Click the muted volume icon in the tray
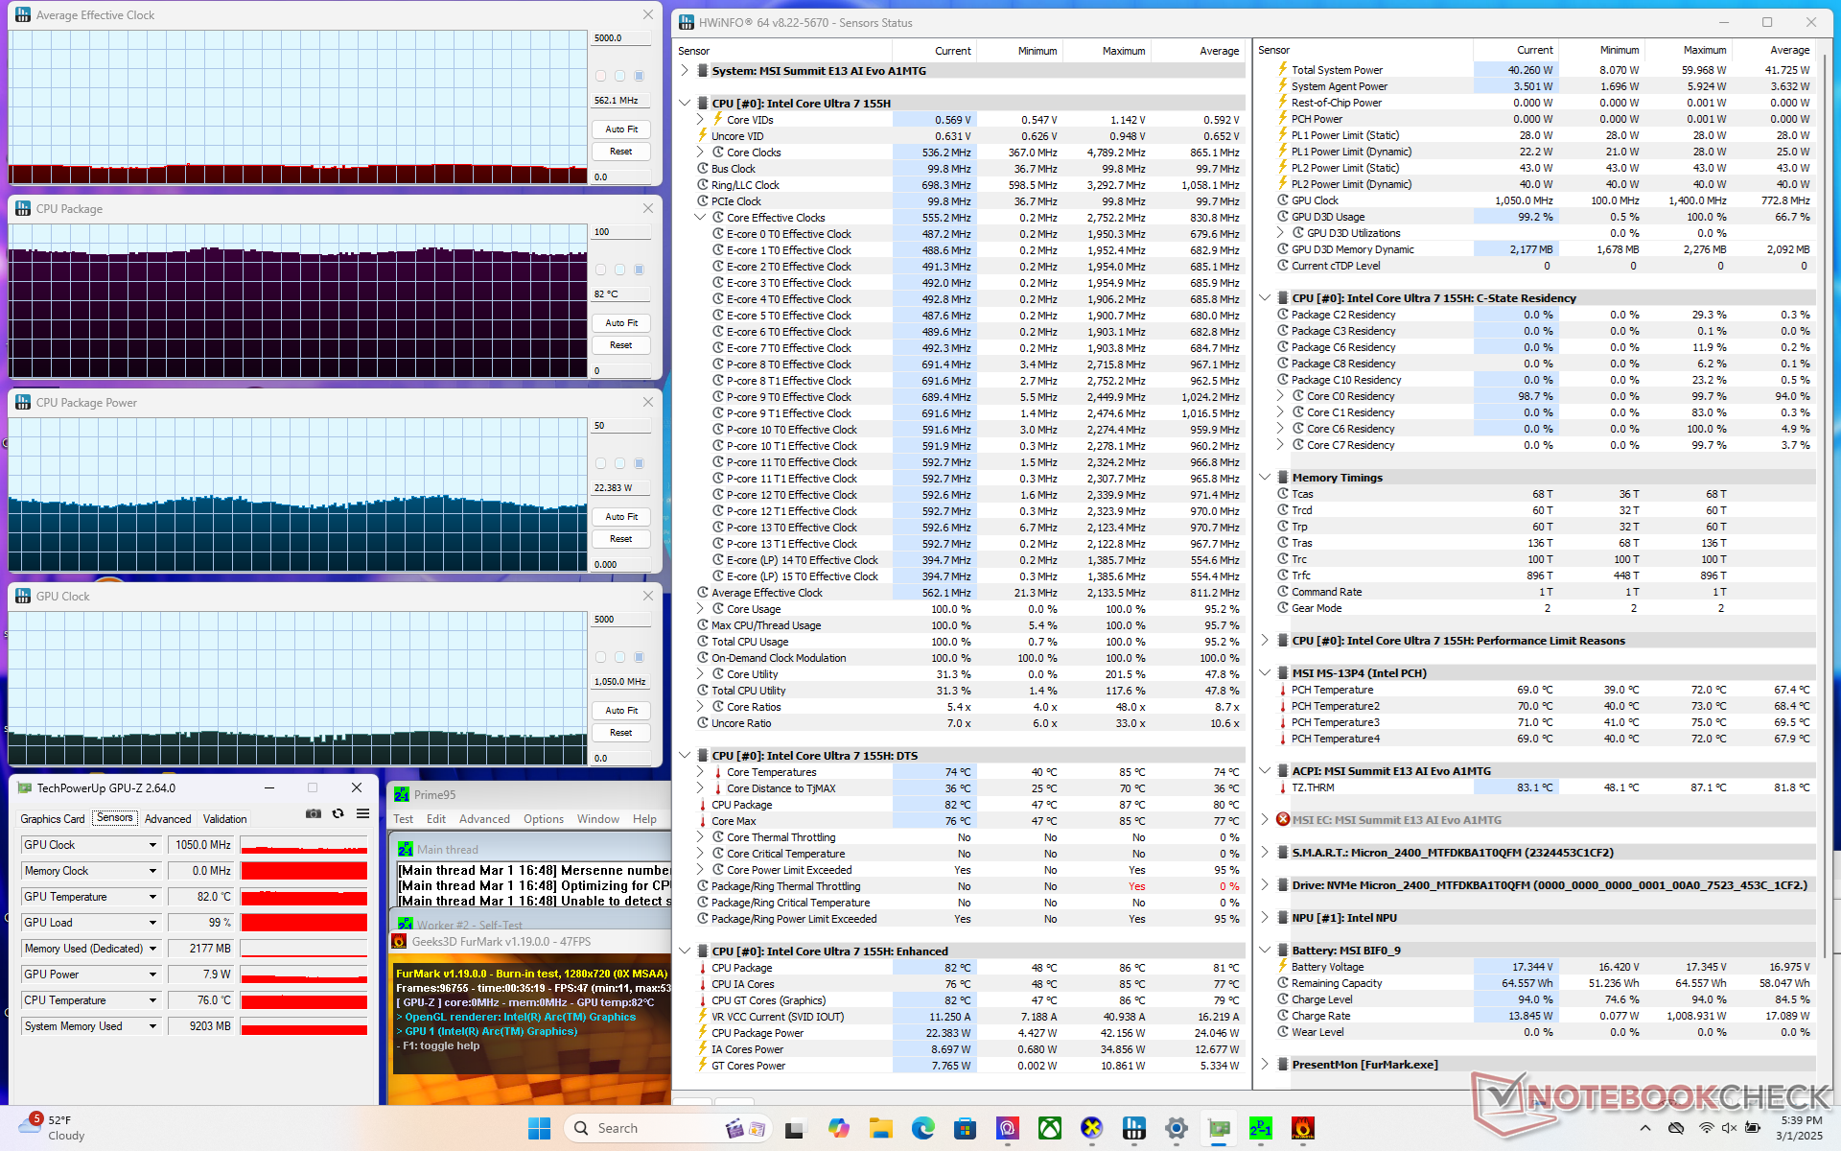This screenshot has width=1841, height=1151. coord(1729,1128)
